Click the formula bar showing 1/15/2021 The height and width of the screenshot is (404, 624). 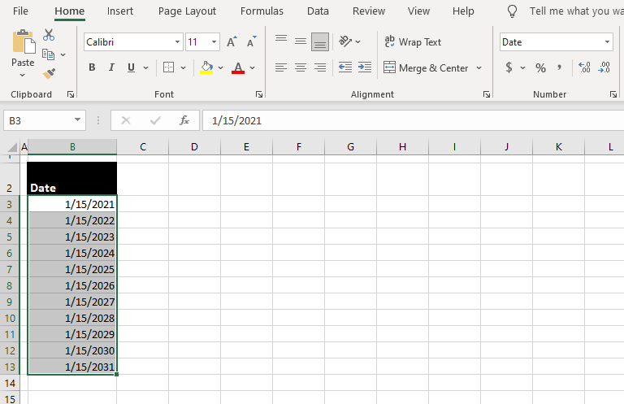413,120
